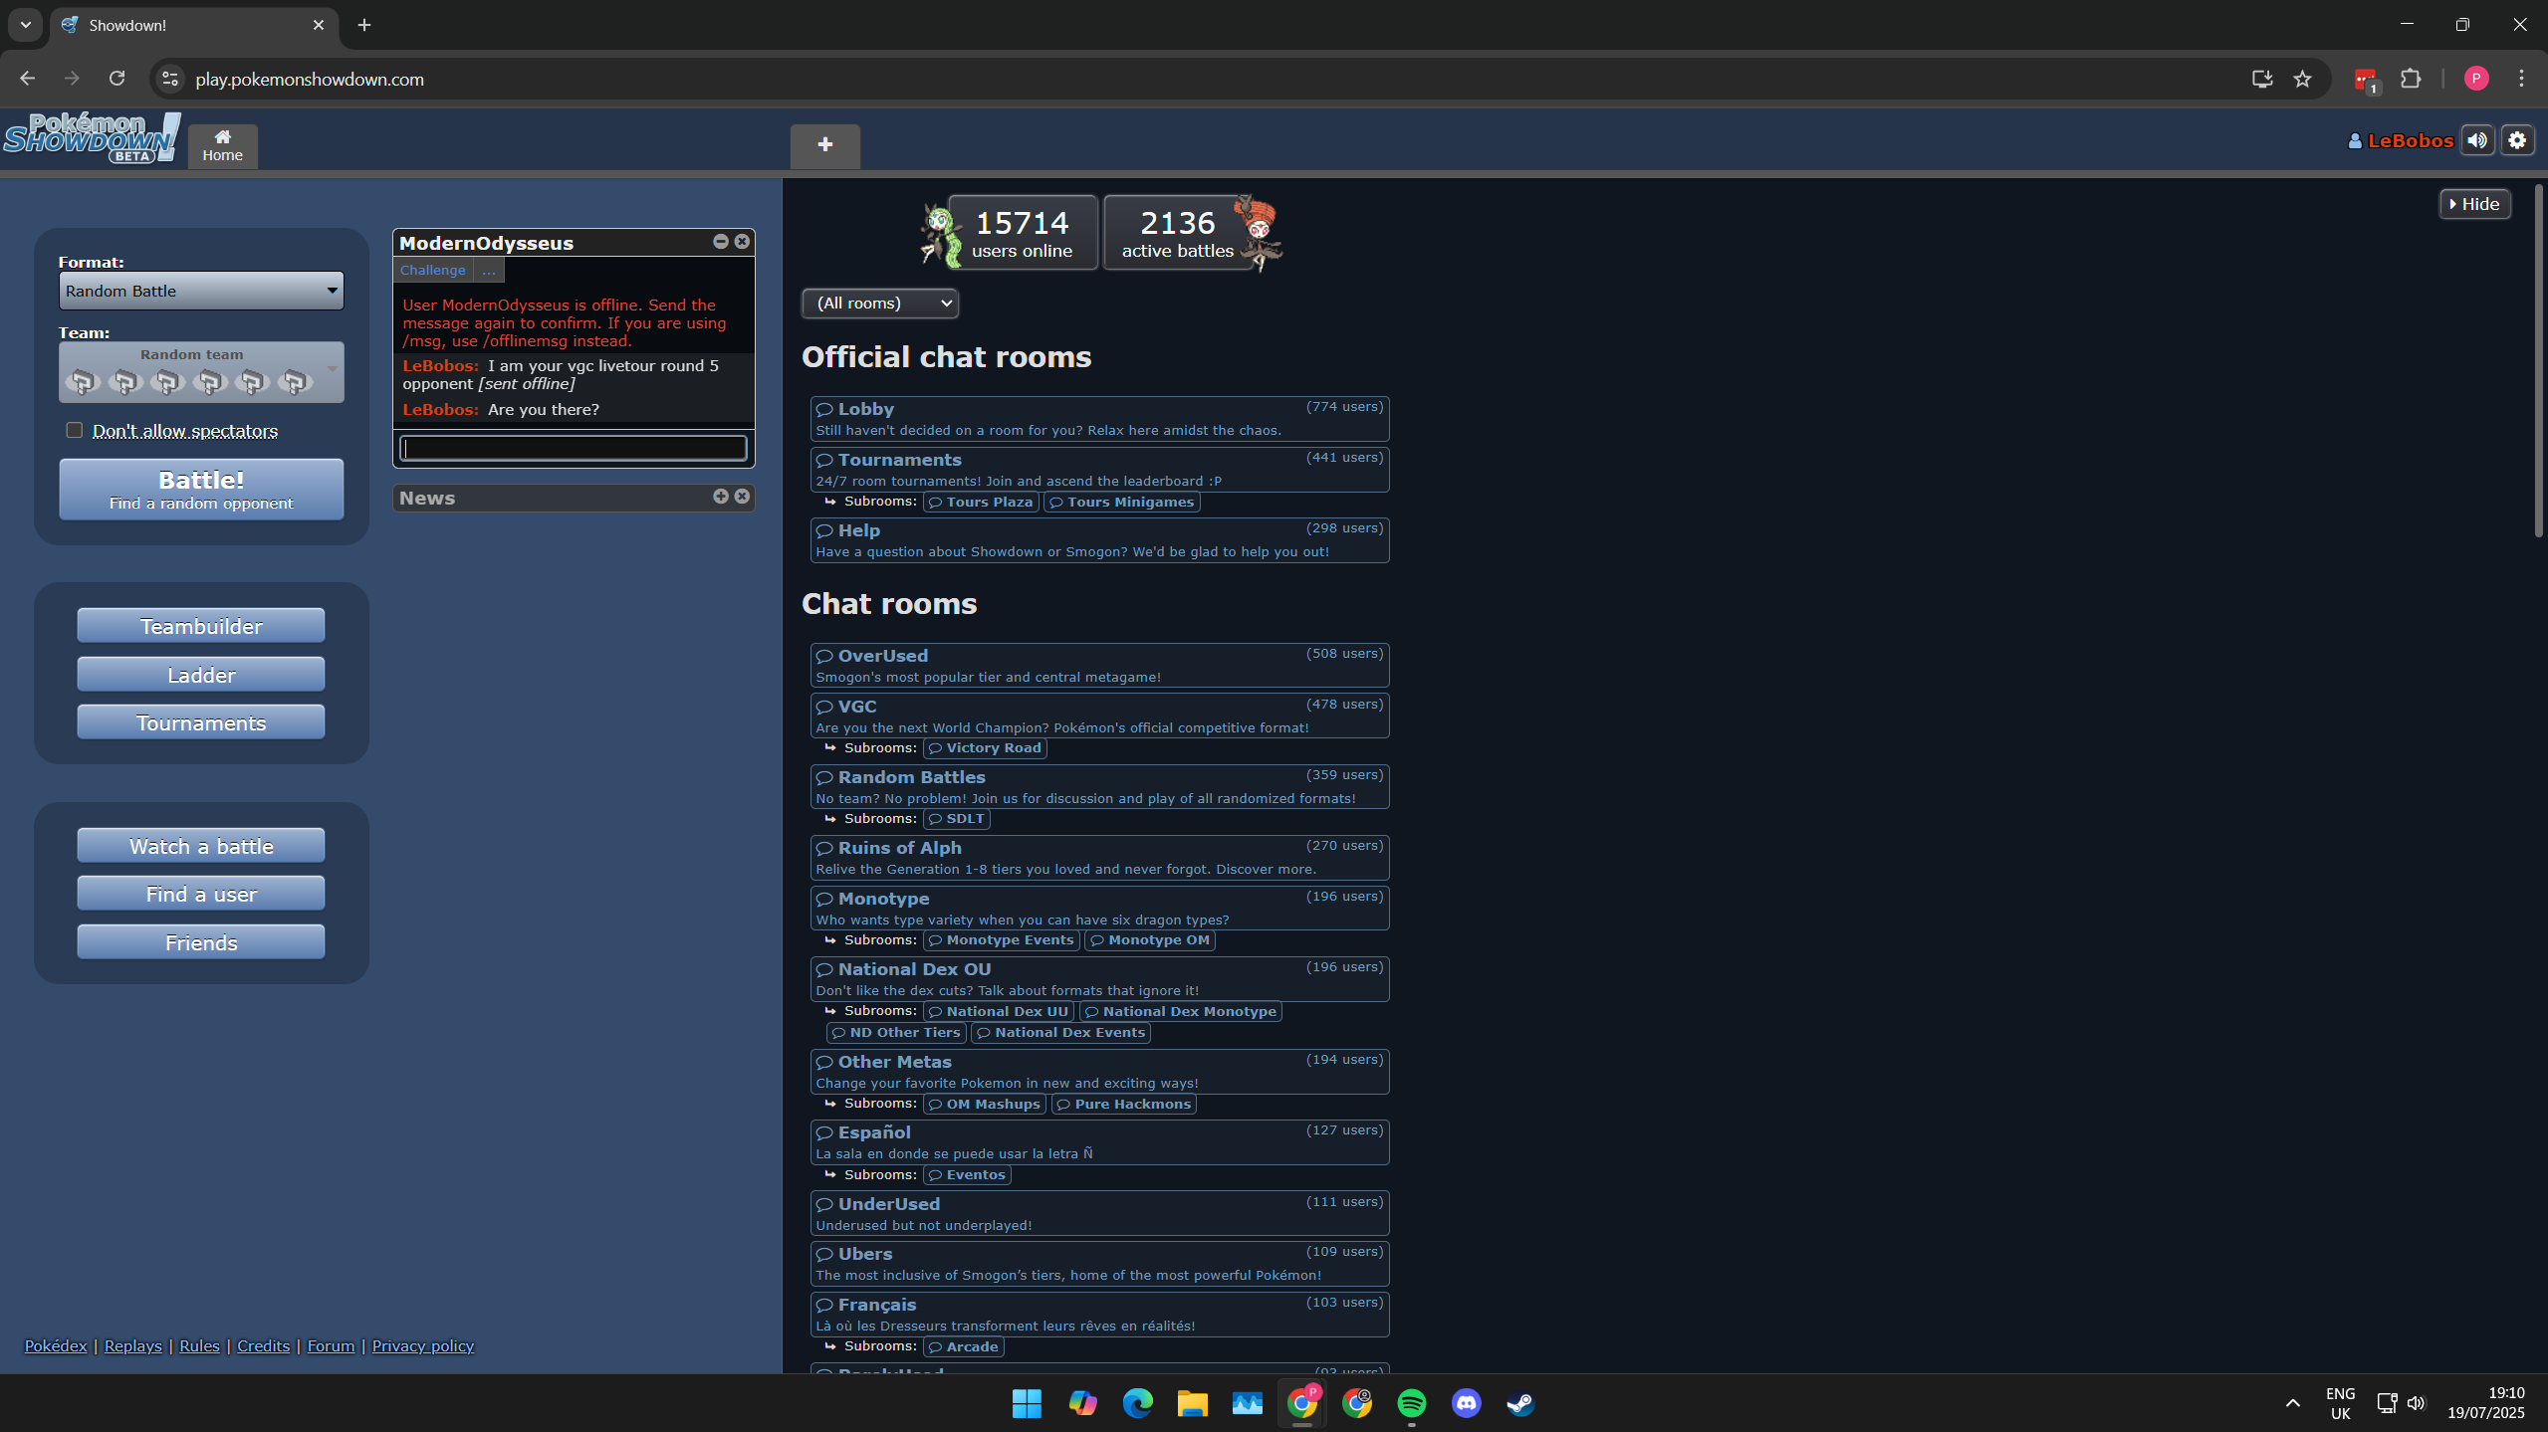Image resolution: width=2548 pixels, height=1432 pixels.
Task: Join the Ruins of Alph room
Action: (x=1099, y=858)
